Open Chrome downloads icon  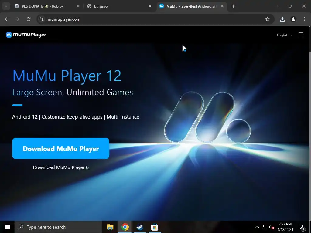click(x=282, y=19)
